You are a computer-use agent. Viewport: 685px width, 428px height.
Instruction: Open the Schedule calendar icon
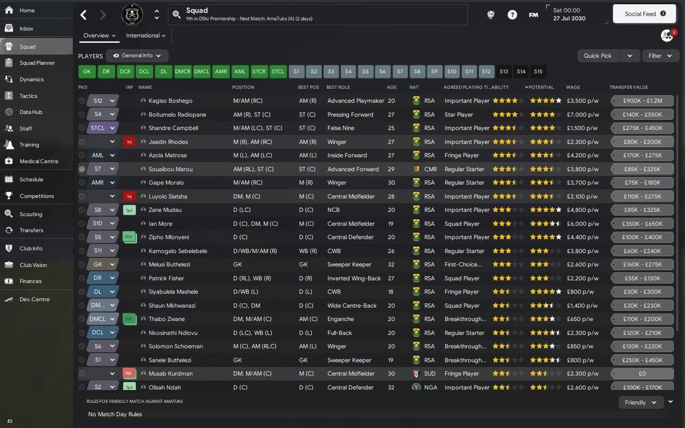pos(9,179)
